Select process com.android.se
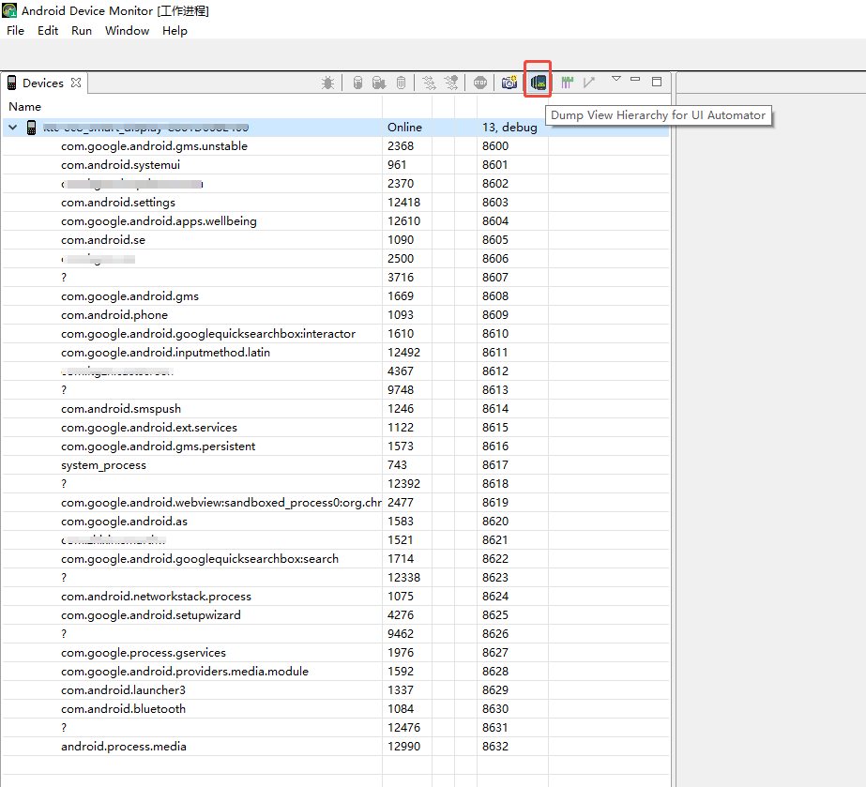Screen dimensions: 866x787 (102, 240)
